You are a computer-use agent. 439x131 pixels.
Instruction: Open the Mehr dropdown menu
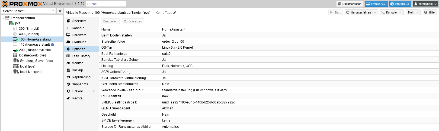click(413, 12)
